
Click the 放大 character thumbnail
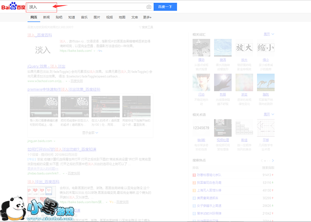point(244,47)
